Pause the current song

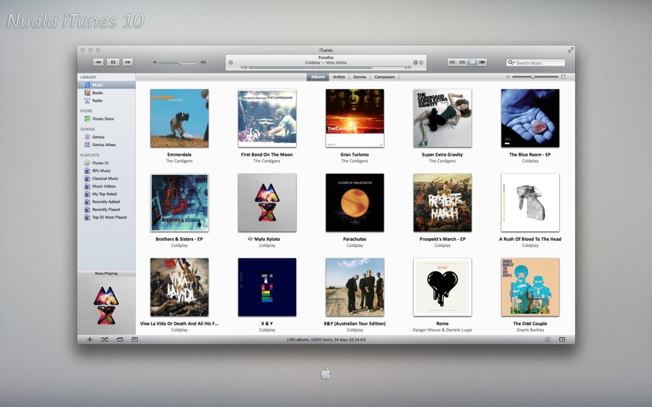tap(112, 62)
